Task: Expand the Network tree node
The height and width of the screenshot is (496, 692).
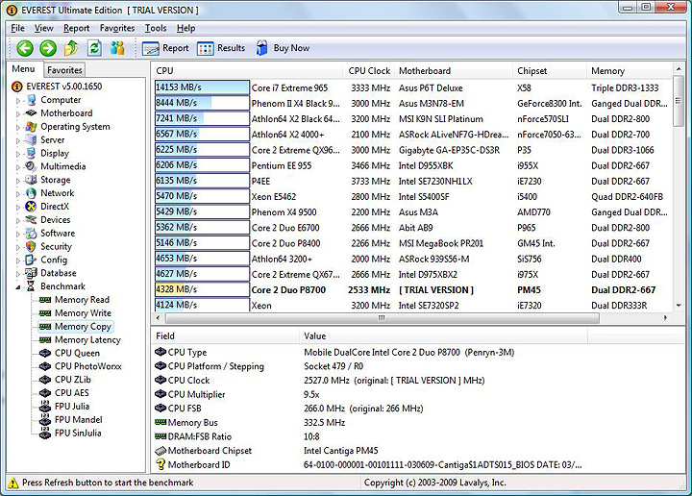Action: coord(18,194)
